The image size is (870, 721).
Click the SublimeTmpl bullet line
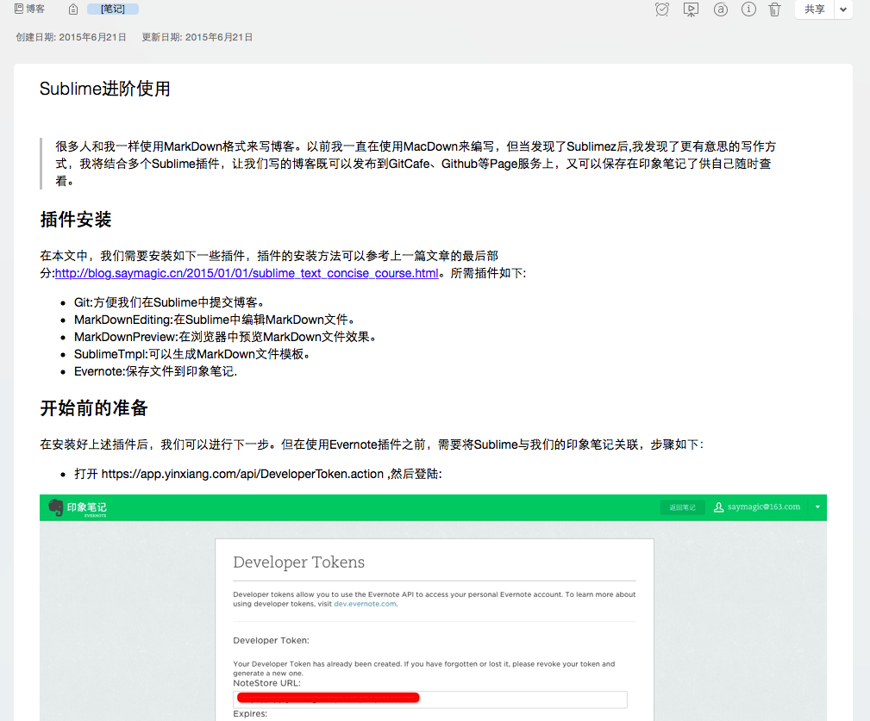coord(191,354)
